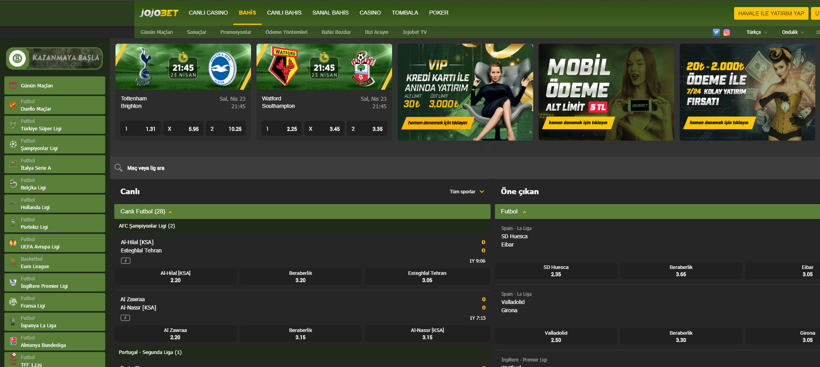The image size is (820, 367).
Task: Open the Tüm sporlar filter dropdown
Action: pyautogui.click(x=467, y=192)
